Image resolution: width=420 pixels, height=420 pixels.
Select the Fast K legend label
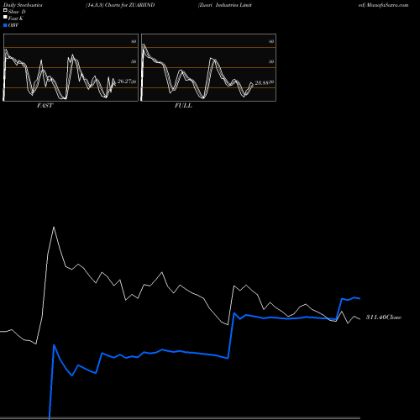(x=16, y=18)
